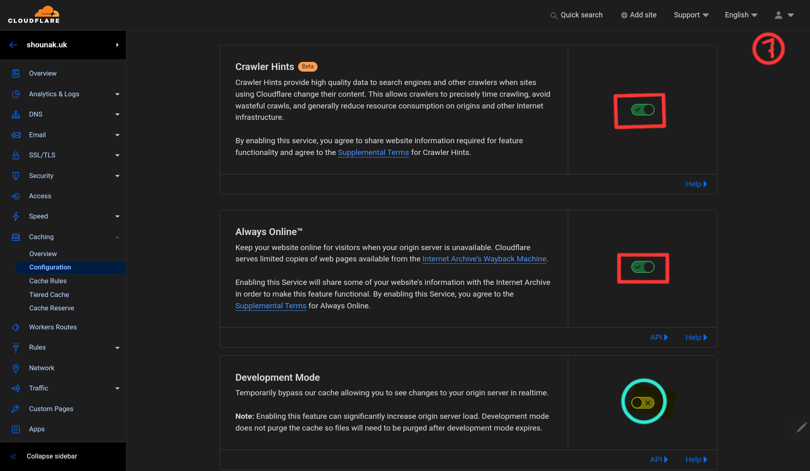Image resolution: width=810 pixels, height=471 pixels.
Task: Click Supplemental Terms link for Crawler Hints
Action: tap(373, 152)
